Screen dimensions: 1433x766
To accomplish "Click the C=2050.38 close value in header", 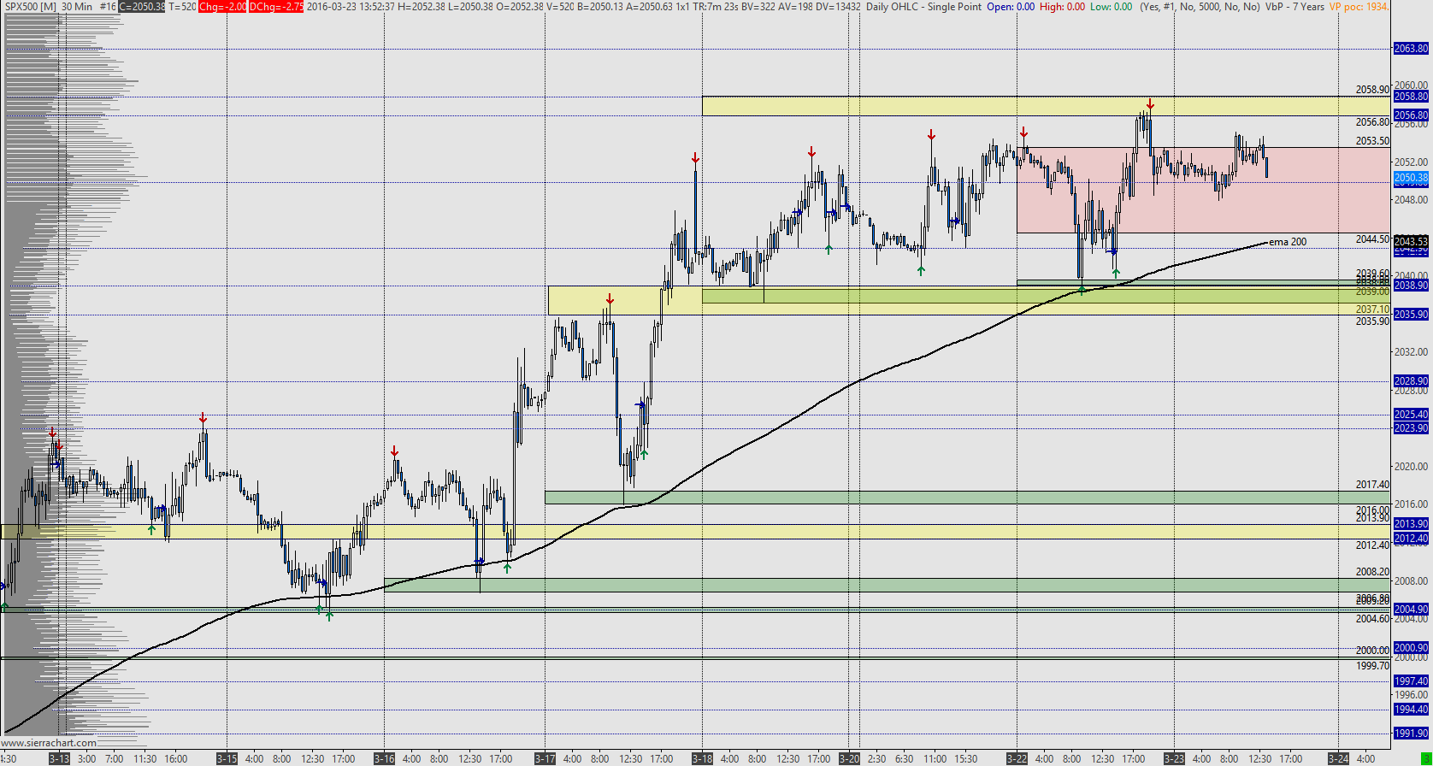I will pos(142,7).
